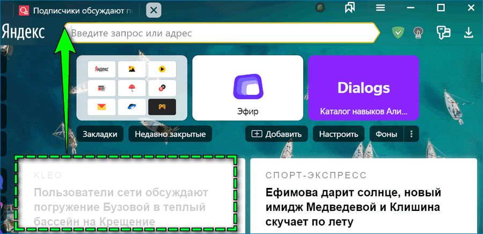Open the downloads arrow icon
Screen dimensions: 483x234
(469, 33)
